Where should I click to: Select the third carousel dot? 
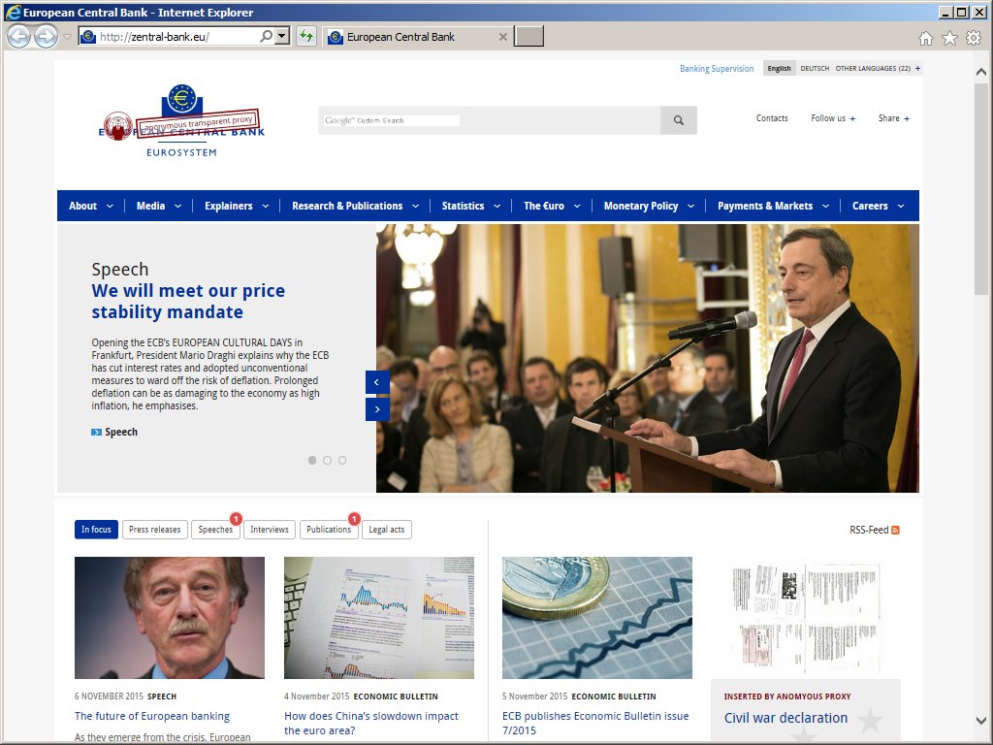(342, 461)
